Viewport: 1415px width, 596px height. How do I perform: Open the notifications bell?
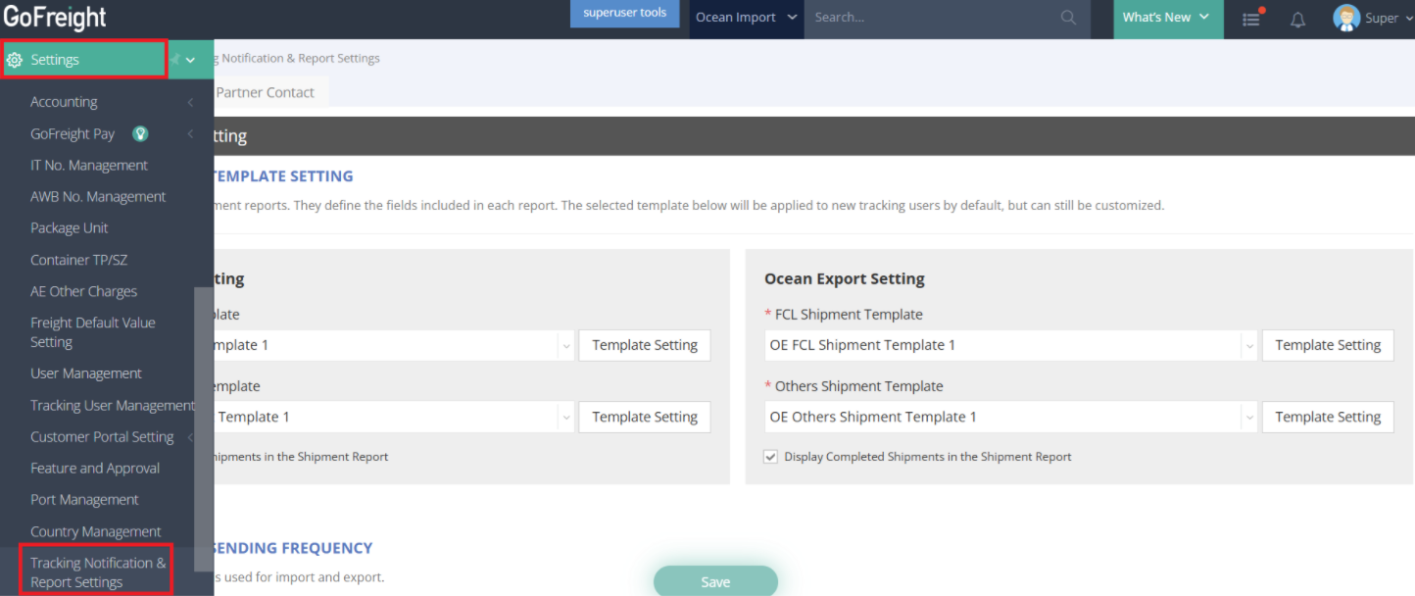(x=1297, y=20)
